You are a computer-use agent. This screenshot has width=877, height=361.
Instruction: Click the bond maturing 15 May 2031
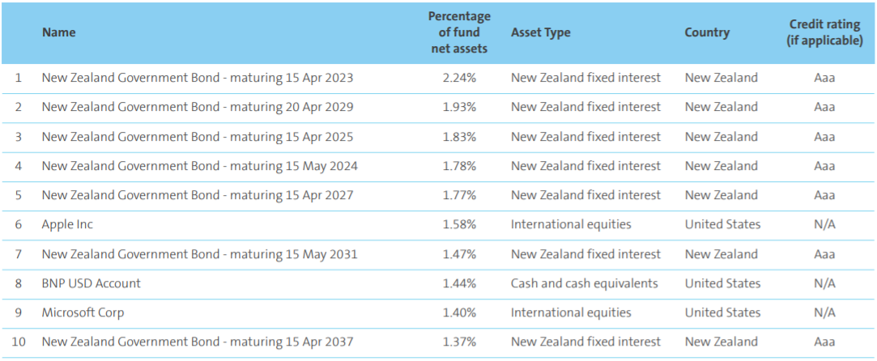click(x=199, y=254)
